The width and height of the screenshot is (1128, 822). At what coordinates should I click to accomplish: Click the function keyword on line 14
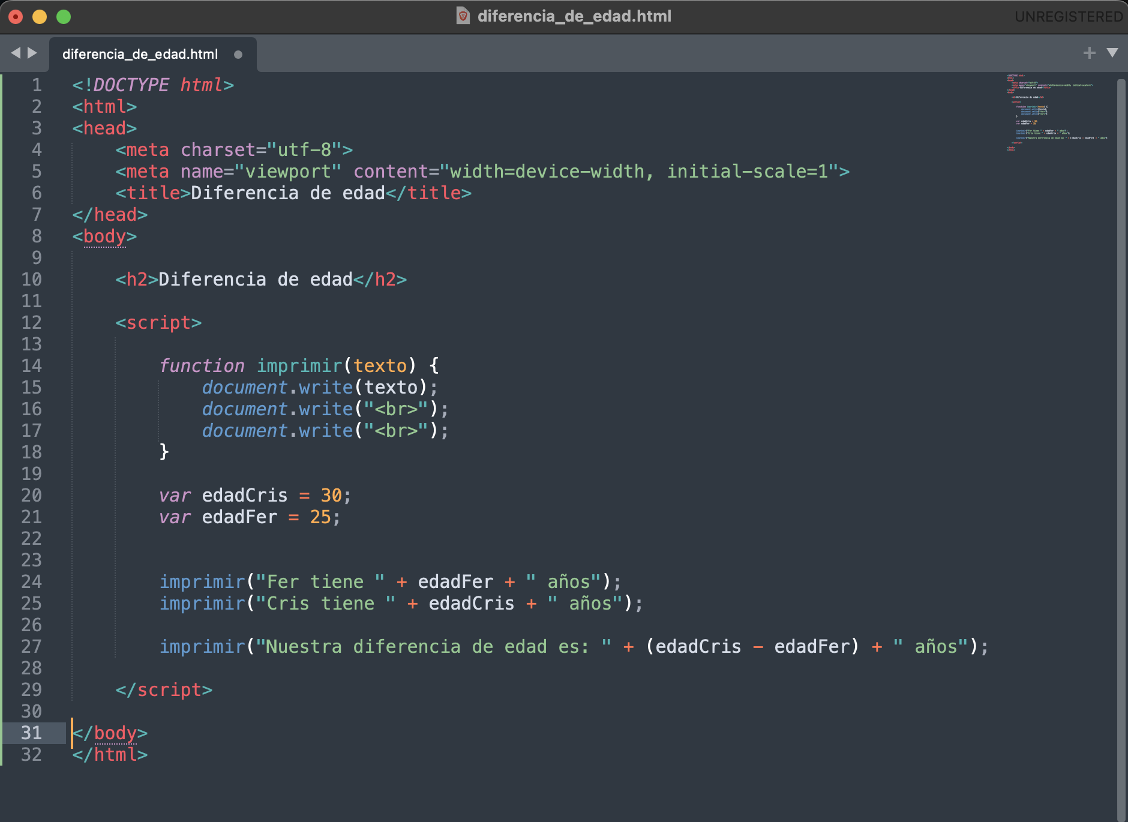click(202, 365)
